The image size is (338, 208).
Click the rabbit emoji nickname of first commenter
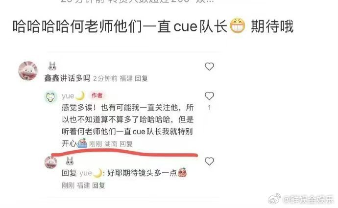[x=52, y=66]
